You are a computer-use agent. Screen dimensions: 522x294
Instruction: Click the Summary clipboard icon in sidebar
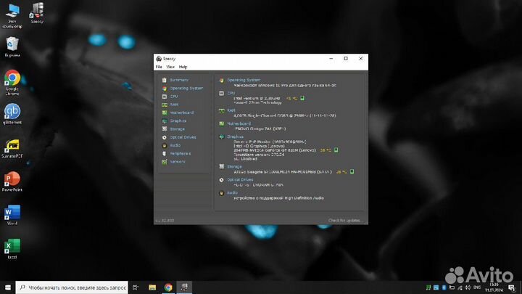pos(164,80)
